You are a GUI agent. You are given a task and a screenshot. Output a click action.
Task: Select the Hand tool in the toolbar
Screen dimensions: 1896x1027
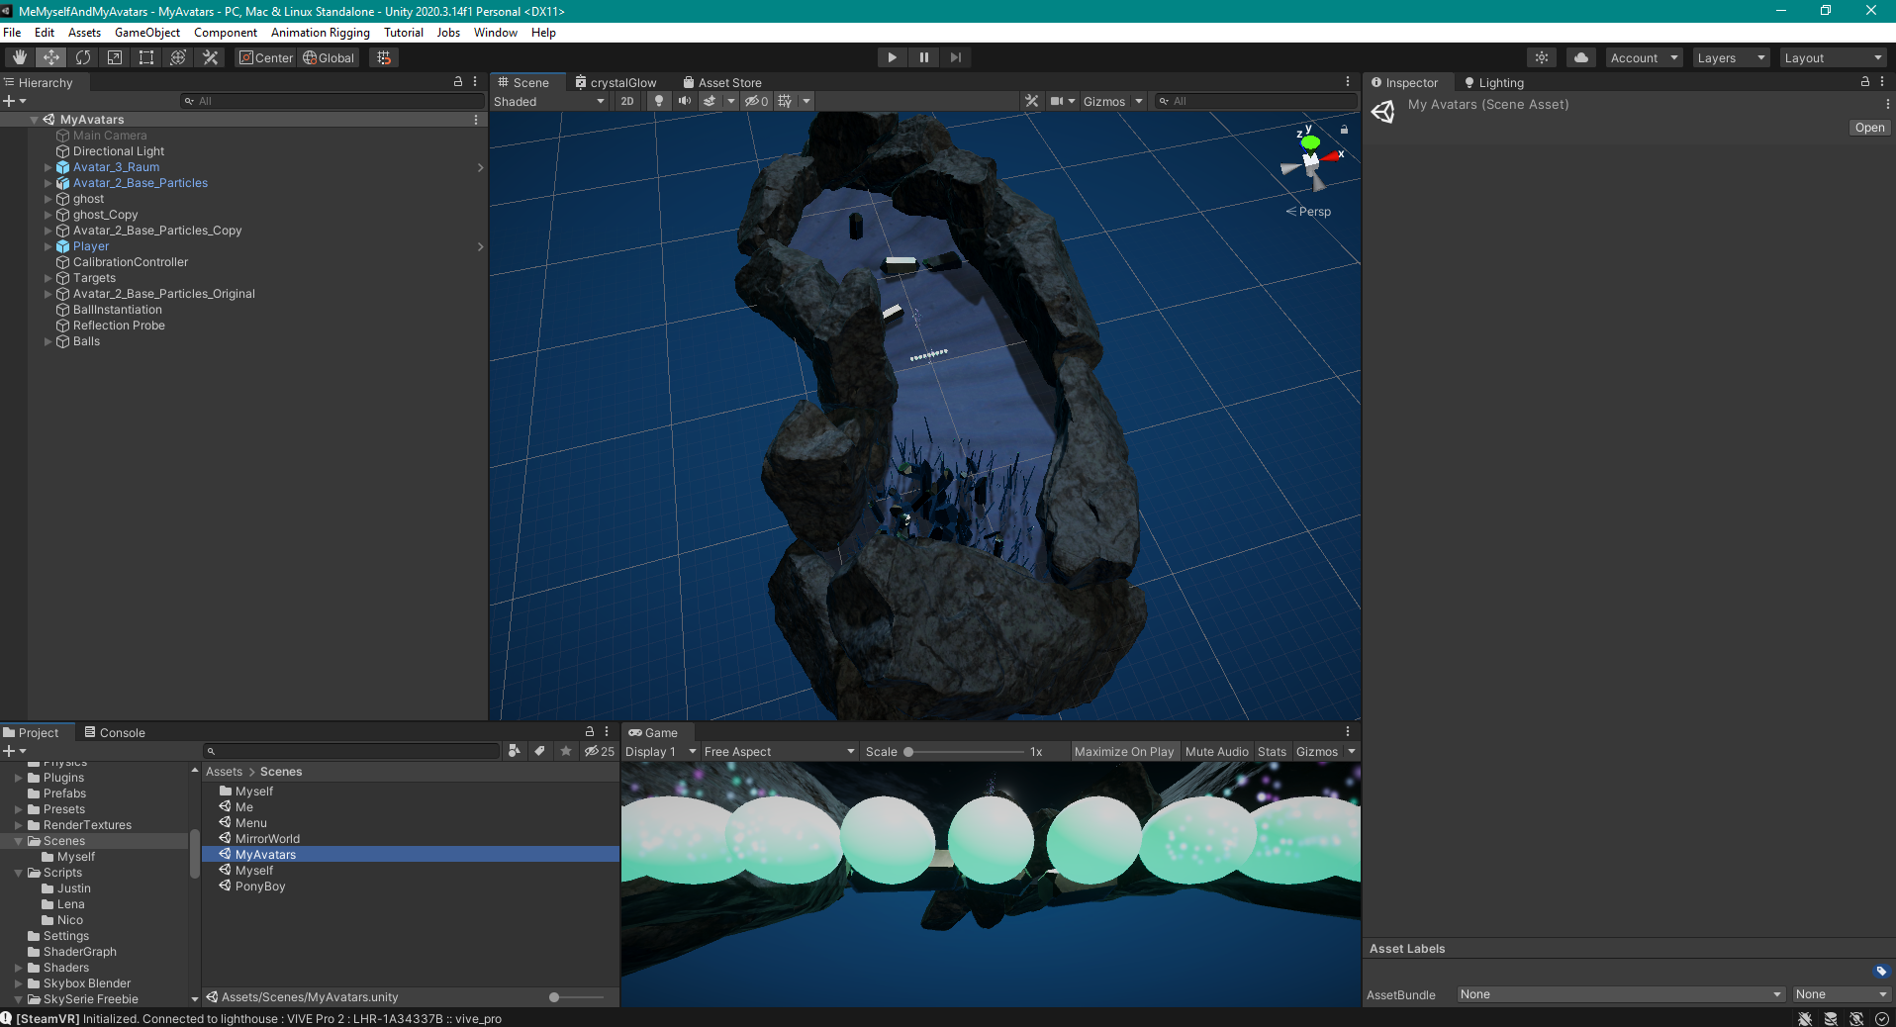pyautogui.click(x=19, y=57)
